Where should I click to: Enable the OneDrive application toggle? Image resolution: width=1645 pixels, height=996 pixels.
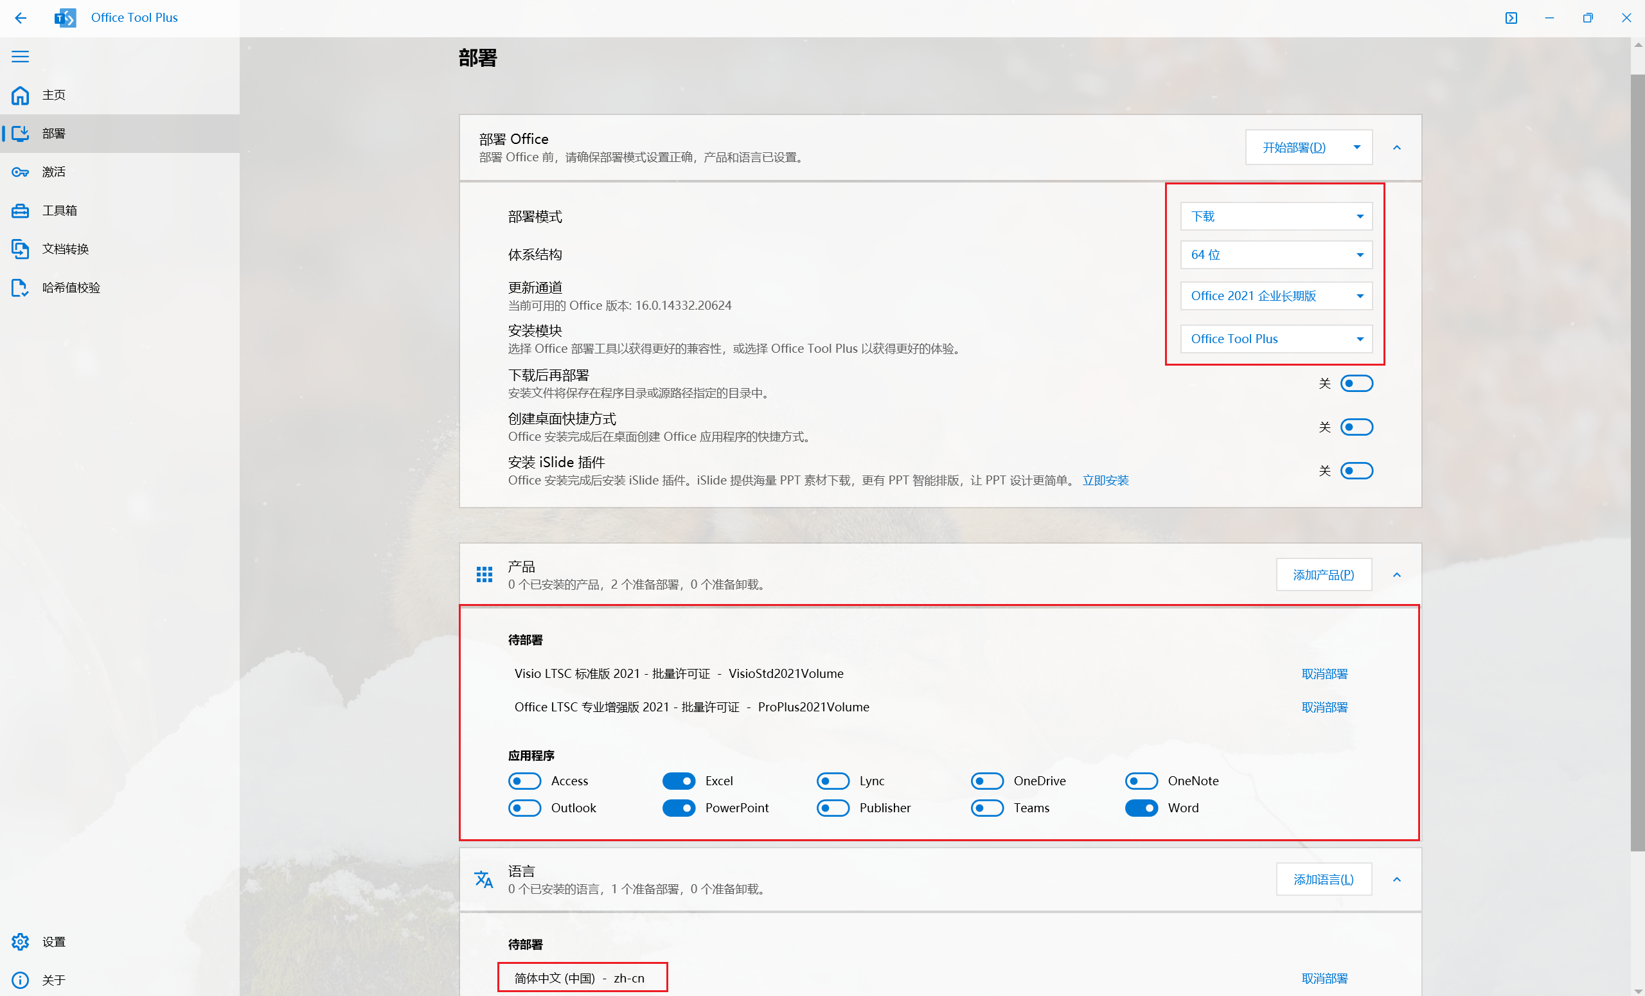(x=987, y=780)
